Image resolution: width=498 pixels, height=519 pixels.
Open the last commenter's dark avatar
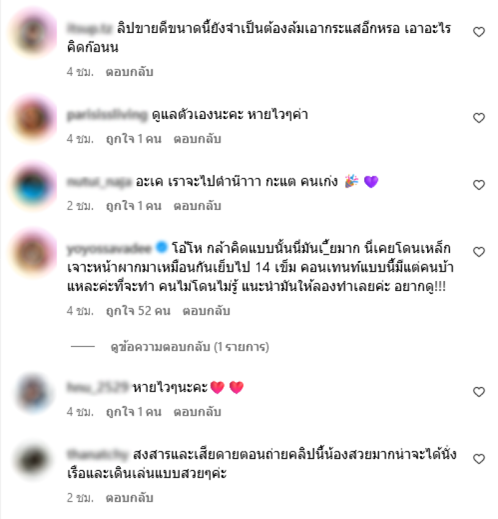[x=33, y=459]
